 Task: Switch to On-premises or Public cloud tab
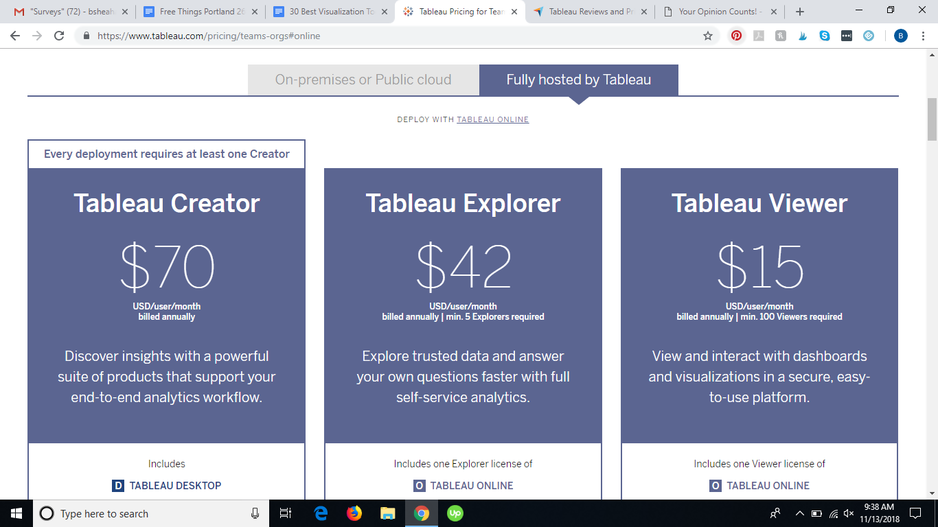(363, 80)
